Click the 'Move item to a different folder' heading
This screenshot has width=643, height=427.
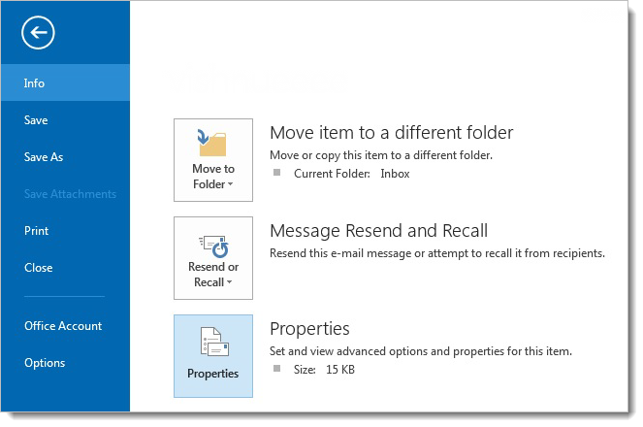click(391, 133)
